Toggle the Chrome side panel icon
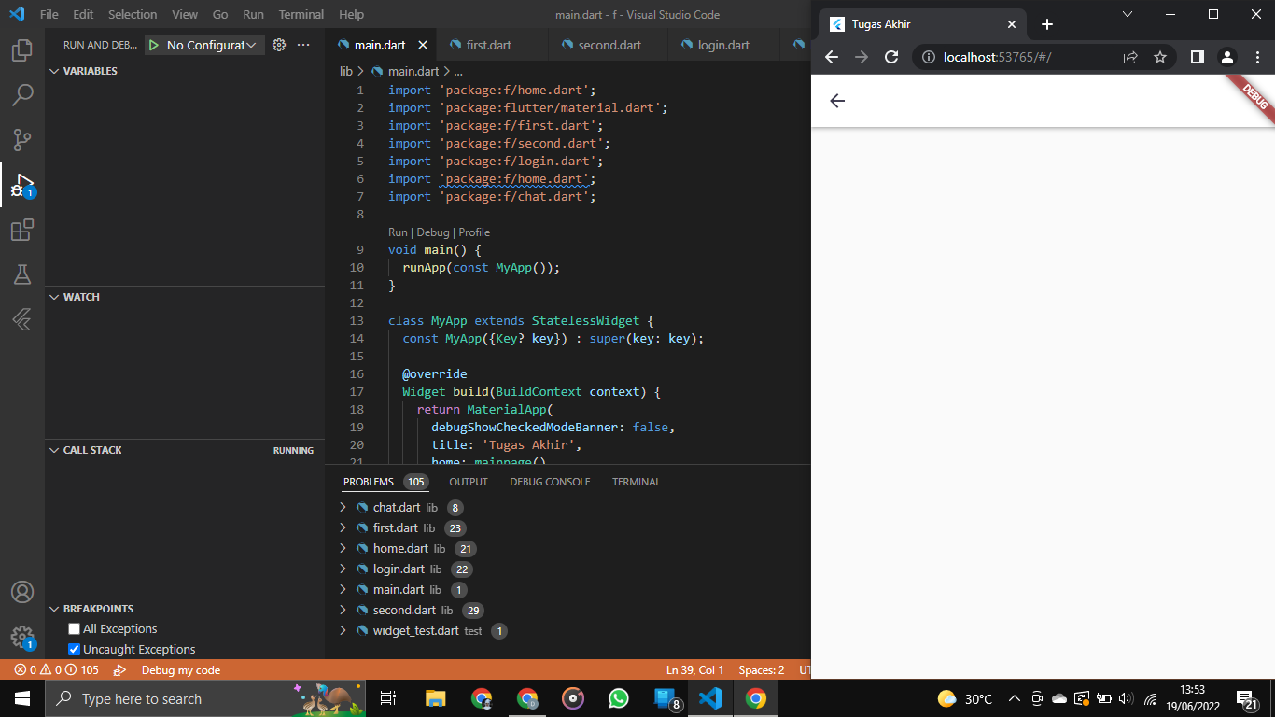The height and width of the screenshot is (717, 1275). pyautogui.click(x=1197, y=57)
